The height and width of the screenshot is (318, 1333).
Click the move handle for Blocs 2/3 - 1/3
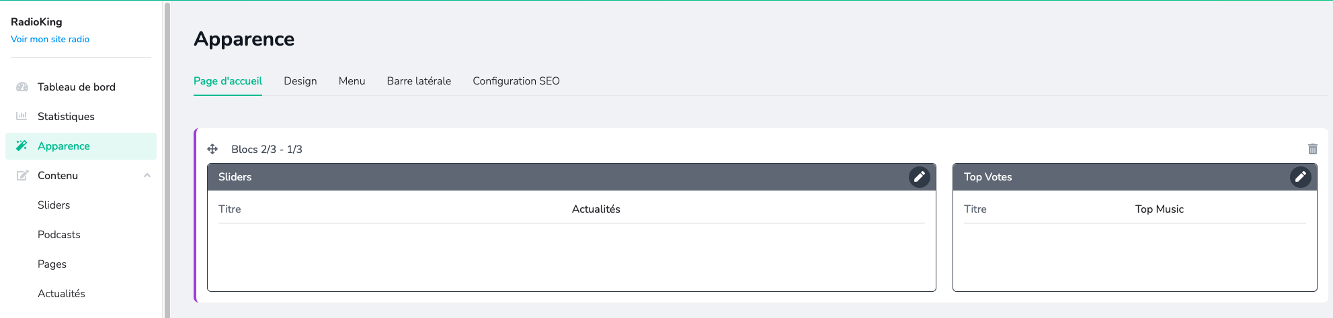212,149
